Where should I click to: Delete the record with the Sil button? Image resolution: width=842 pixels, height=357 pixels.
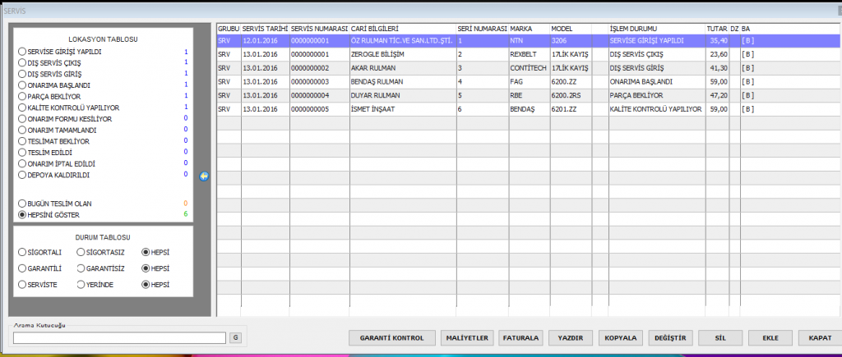[719, 337]
